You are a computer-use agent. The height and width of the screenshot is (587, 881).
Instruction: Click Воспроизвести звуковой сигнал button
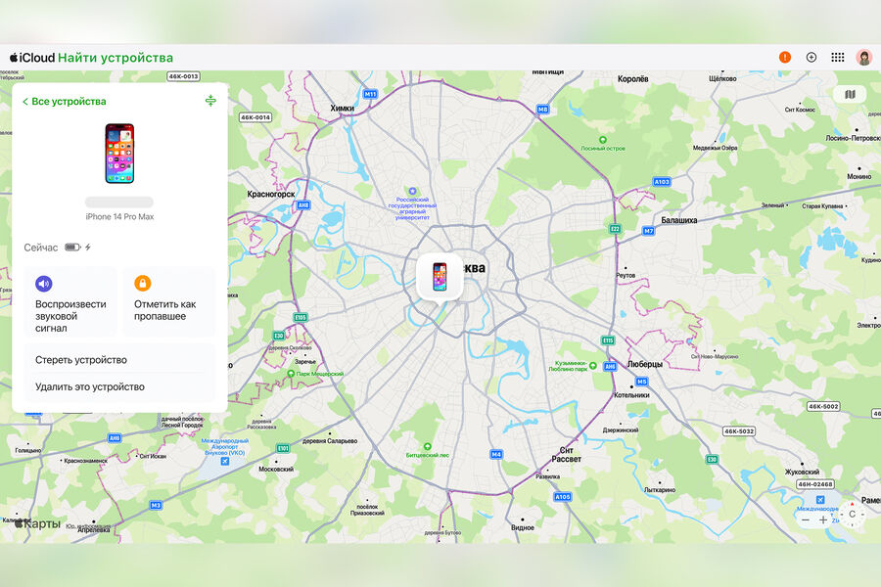click(70, 302)
